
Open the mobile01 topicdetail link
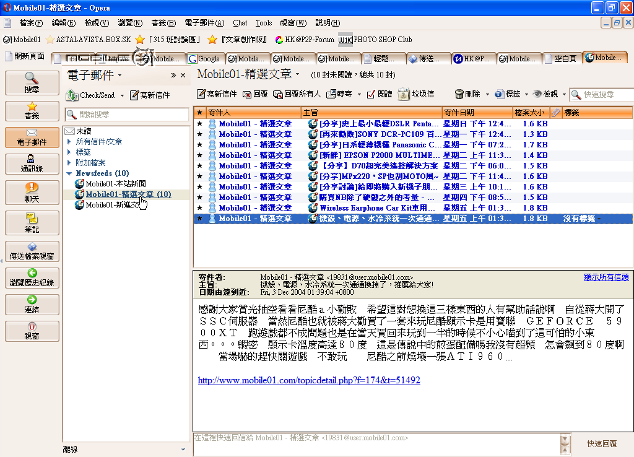click(x=309, y=380)
